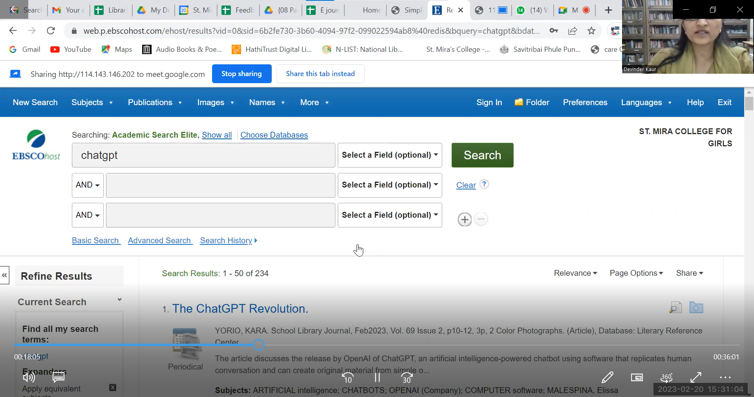Viewport: 754px width, 397px height.
Task: Collapse the Current Search section
Action: tap(119, 300)
